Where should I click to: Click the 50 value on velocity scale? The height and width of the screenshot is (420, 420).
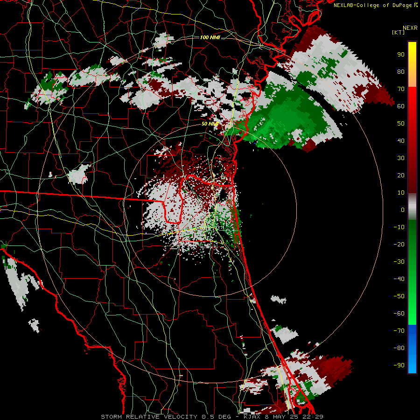coord(401,124)
